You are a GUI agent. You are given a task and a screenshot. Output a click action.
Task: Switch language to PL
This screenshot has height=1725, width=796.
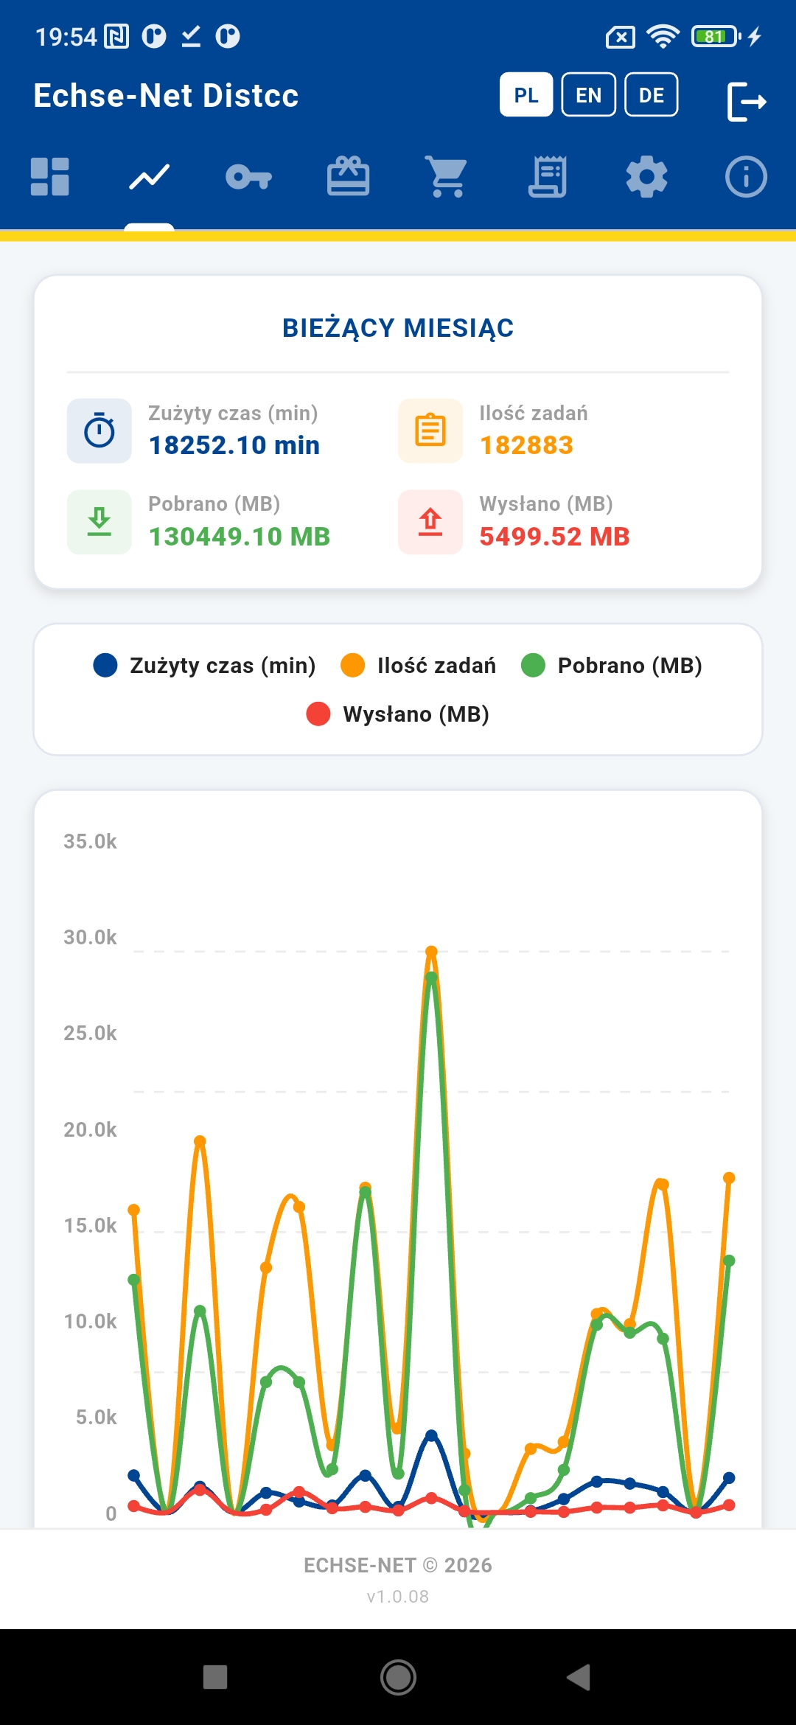tap(526, 95)
